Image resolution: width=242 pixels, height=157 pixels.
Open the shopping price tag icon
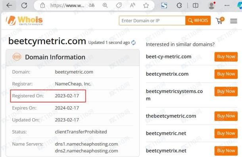tap(119, 6)
